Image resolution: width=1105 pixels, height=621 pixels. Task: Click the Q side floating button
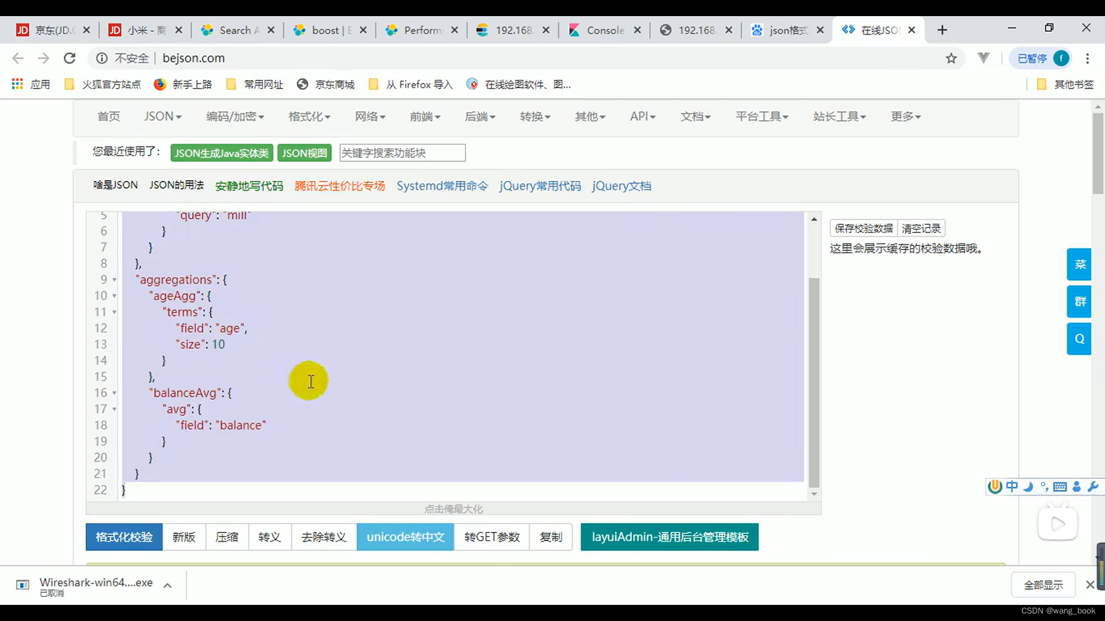pos(1079,339)
